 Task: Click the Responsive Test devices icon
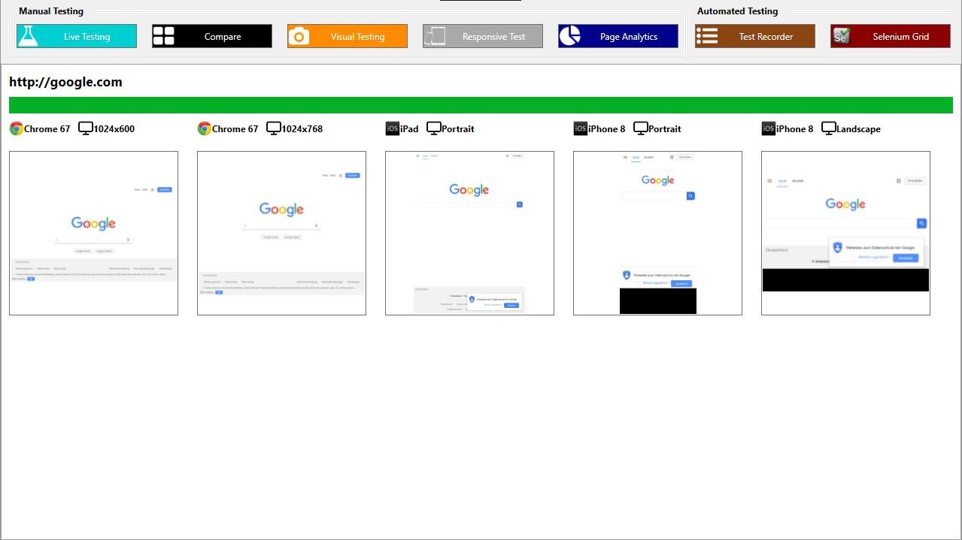[434, 36]
